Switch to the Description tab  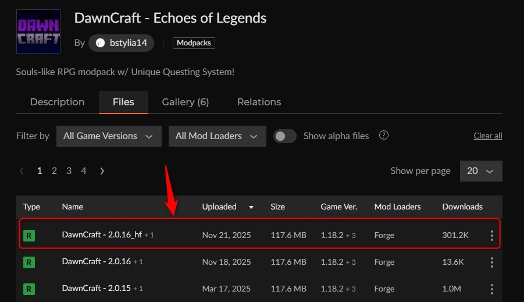[57, 102]
